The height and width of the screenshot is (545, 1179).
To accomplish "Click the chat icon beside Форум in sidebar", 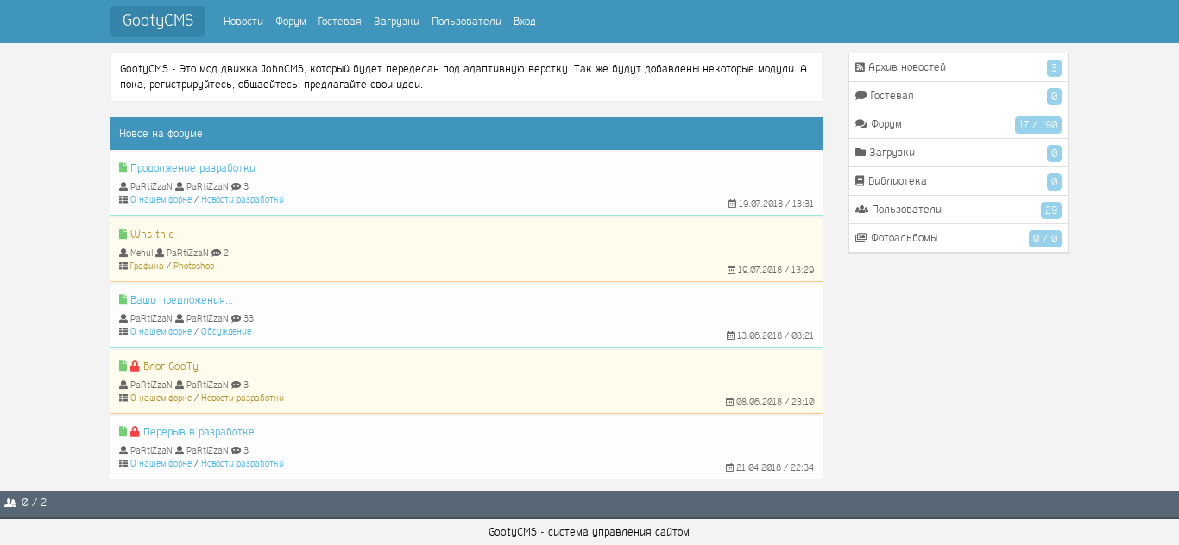I will click(861, 124).
